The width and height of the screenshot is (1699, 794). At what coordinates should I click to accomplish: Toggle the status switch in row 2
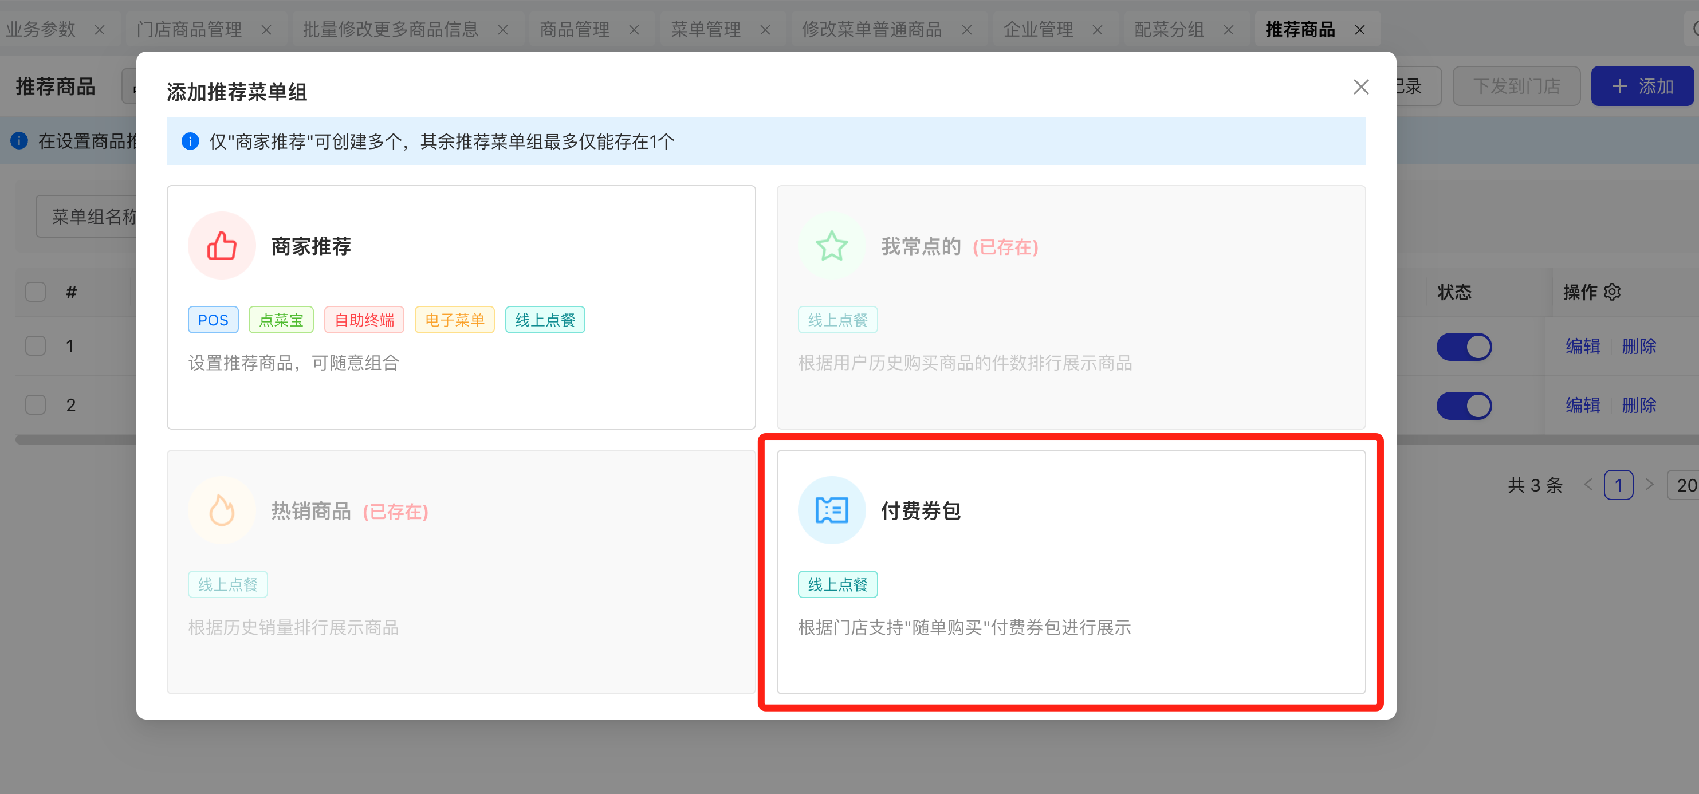1464,406
